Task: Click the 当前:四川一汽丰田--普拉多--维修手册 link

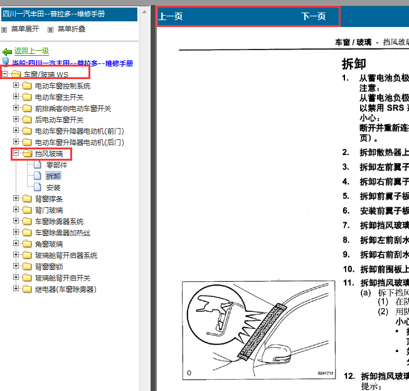Action: coord(73,63)
